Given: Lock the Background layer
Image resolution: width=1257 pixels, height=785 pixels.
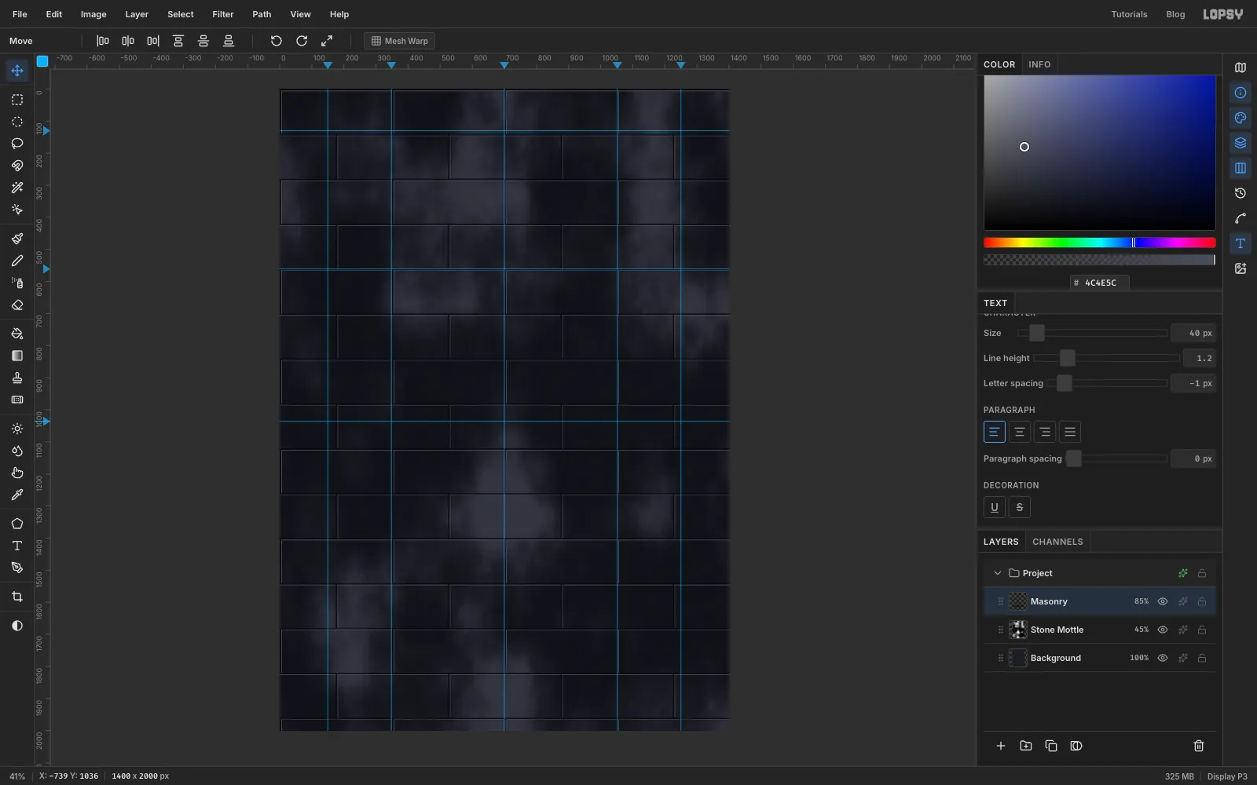Looking at the screenshot, I should click(x=1202, y=658).
